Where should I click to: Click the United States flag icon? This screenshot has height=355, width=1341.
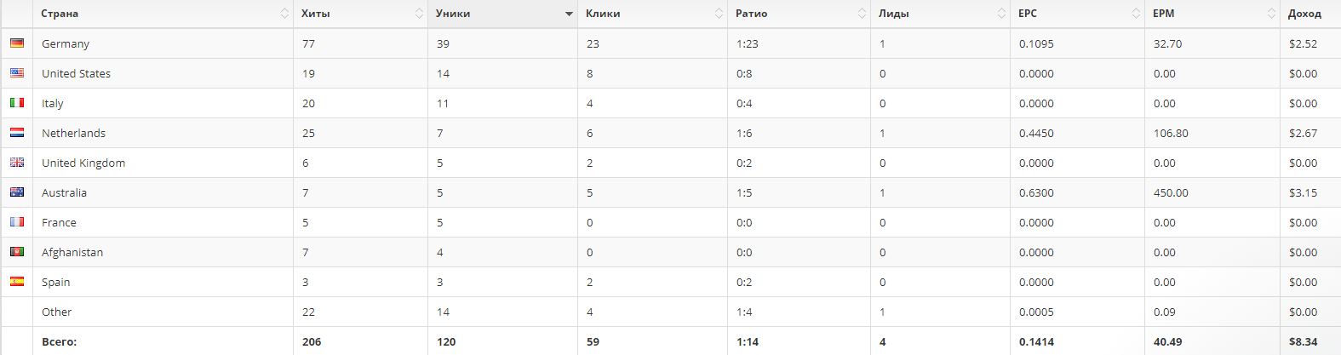pyautogui.click(x=17, y=73)
